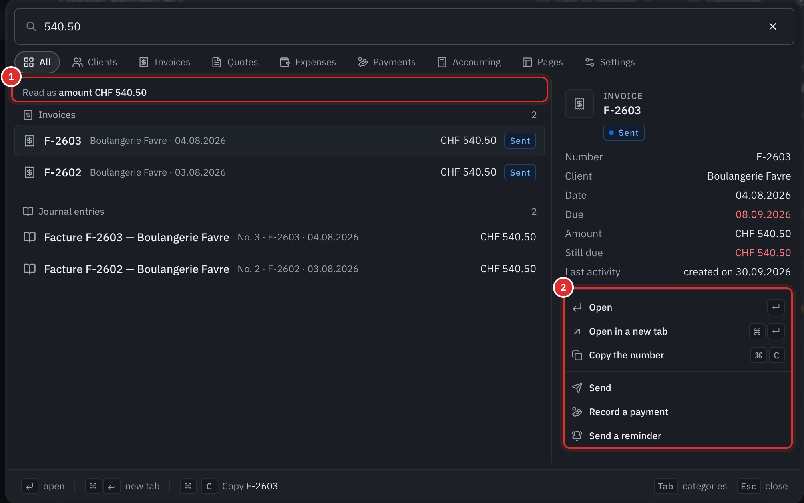Select the F-2602 invoice result row
This screenshot has width=804, height=503.
click(x=280, y=172)
